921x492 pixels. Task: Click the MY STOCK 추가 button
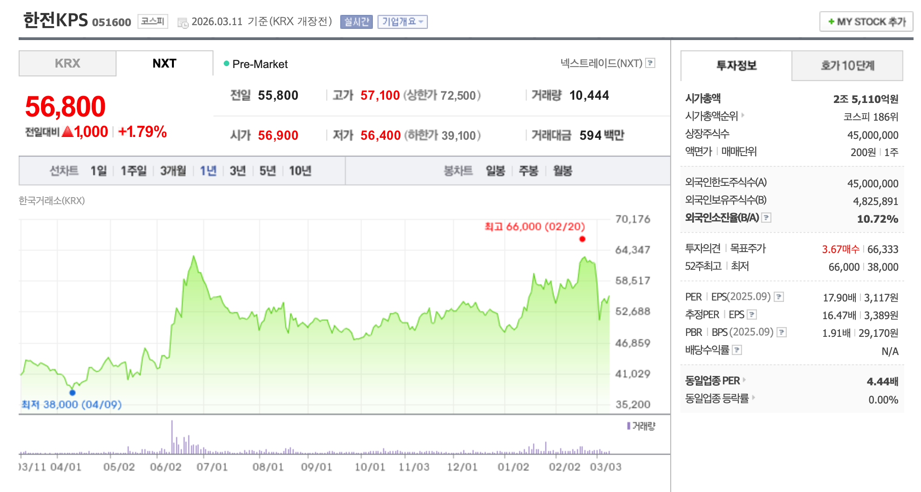click(866, 22)
